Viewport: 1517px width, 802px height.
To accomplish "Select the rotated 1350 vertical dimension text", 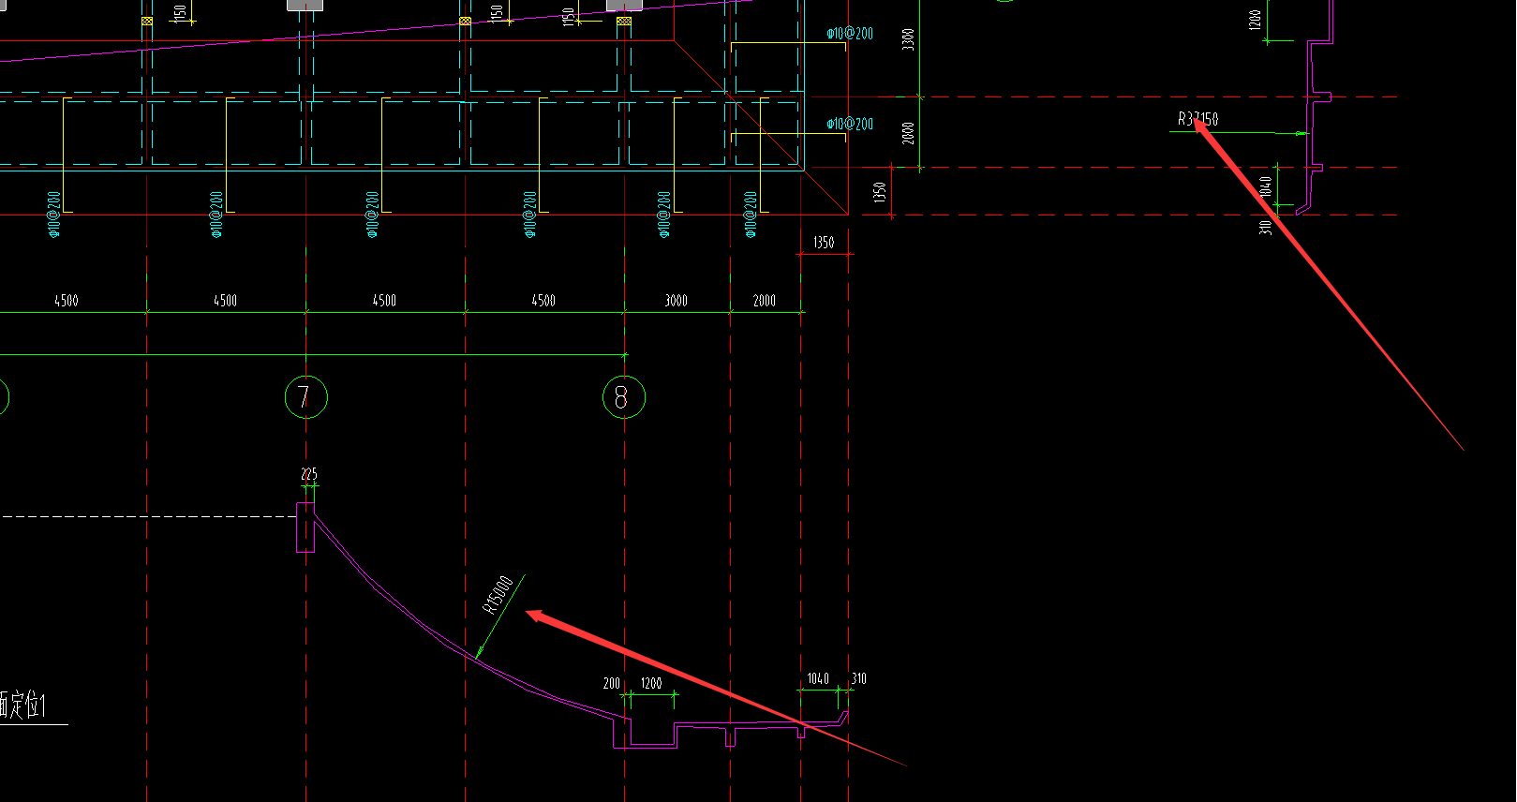I will [880, 193].
